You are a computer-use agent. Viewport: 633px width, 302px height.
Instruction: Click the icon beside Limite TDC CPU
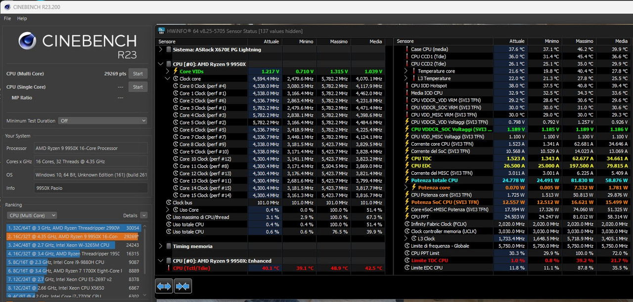(407, 261)
